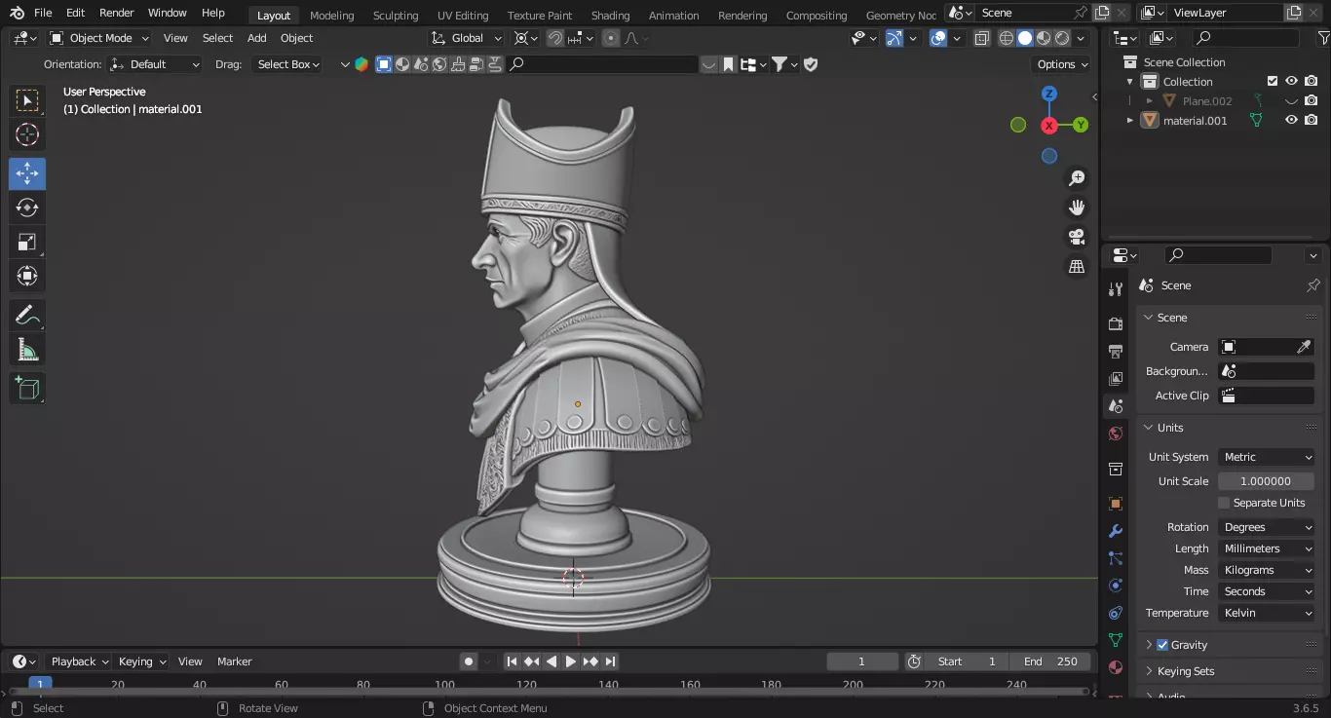The image size is (1331, 718).
Task: Open the Object Data green triangle tab
Action: 1116,640
